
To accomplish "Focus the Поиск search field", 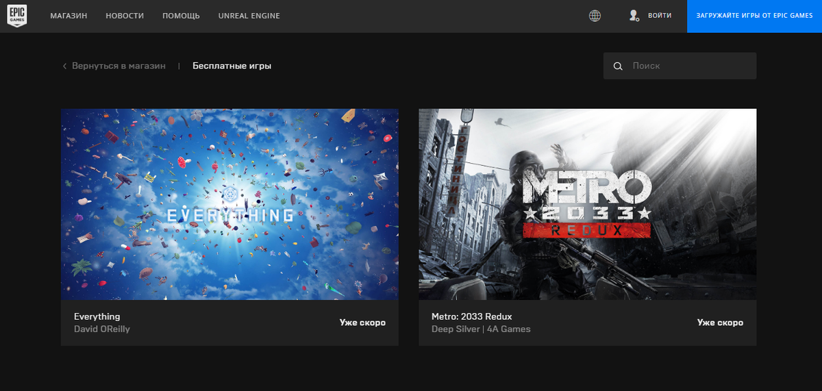I will [x=680, y=66].
